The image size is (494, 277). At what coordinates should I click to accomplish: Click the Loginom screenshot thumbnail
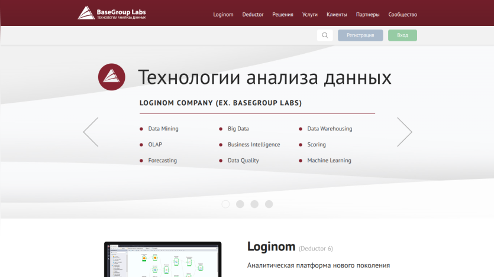coord(163,259)
